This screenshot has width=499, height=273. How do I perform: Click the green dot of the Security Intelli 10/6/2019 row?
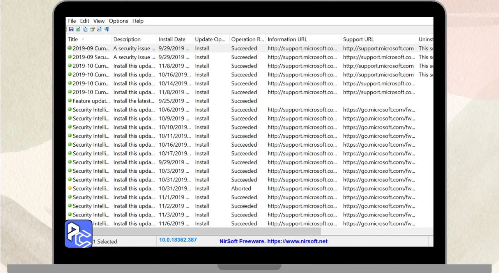pos(70,109)
